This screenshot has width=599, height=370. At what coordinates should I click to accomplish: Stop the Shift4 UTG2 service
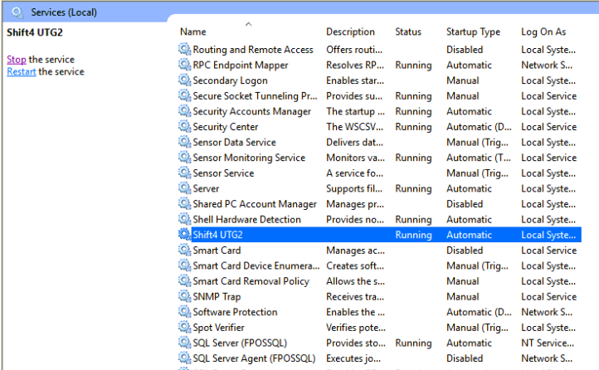[17, 60]
